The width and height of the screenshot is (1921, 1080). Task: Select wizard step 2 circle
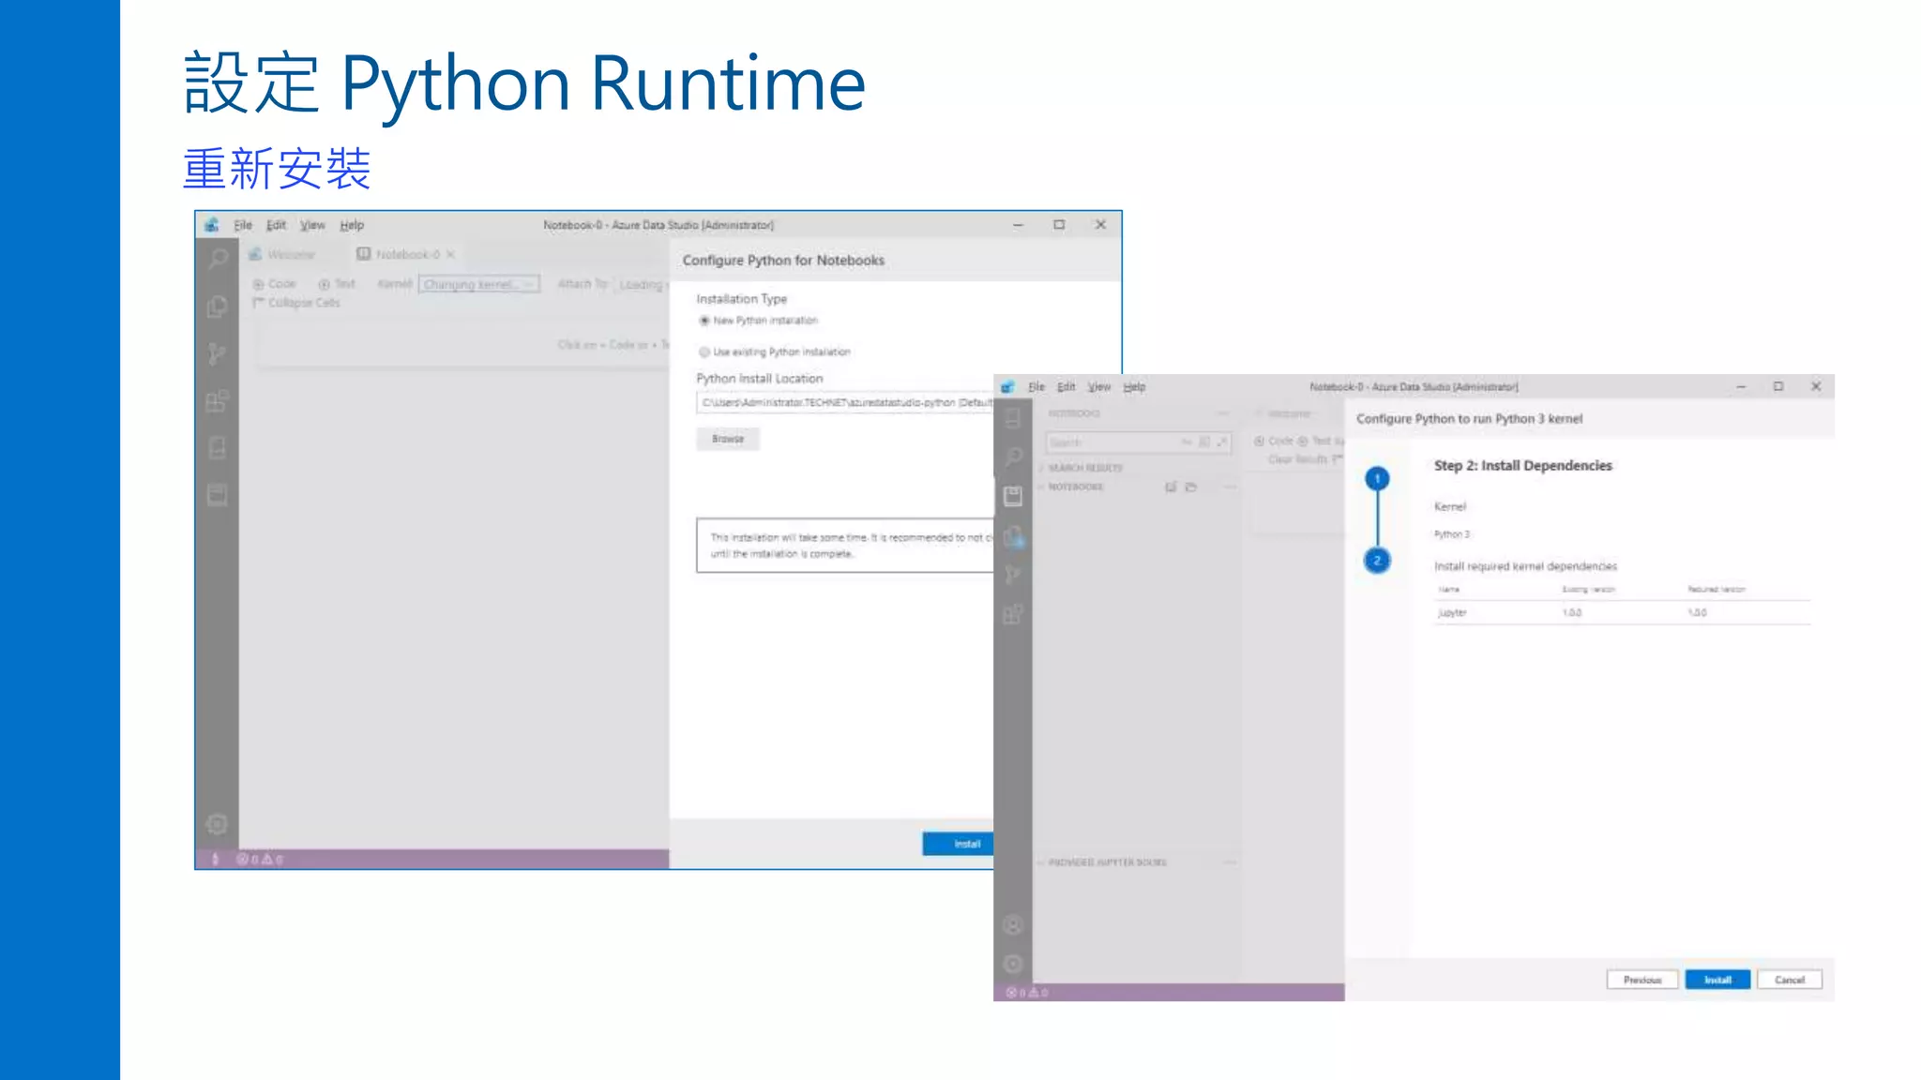pos(1377,561)
